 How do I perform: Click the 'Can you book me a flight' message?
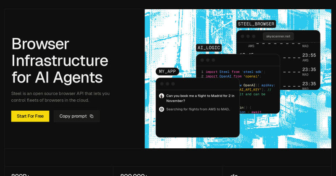coord(200,98)
